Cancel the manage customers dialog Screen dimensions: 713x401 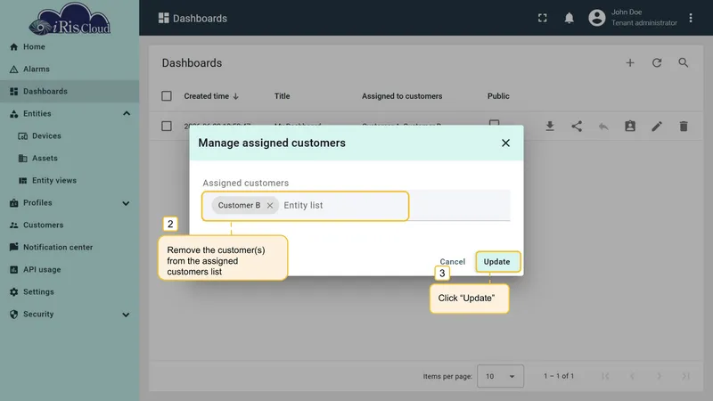452,261
